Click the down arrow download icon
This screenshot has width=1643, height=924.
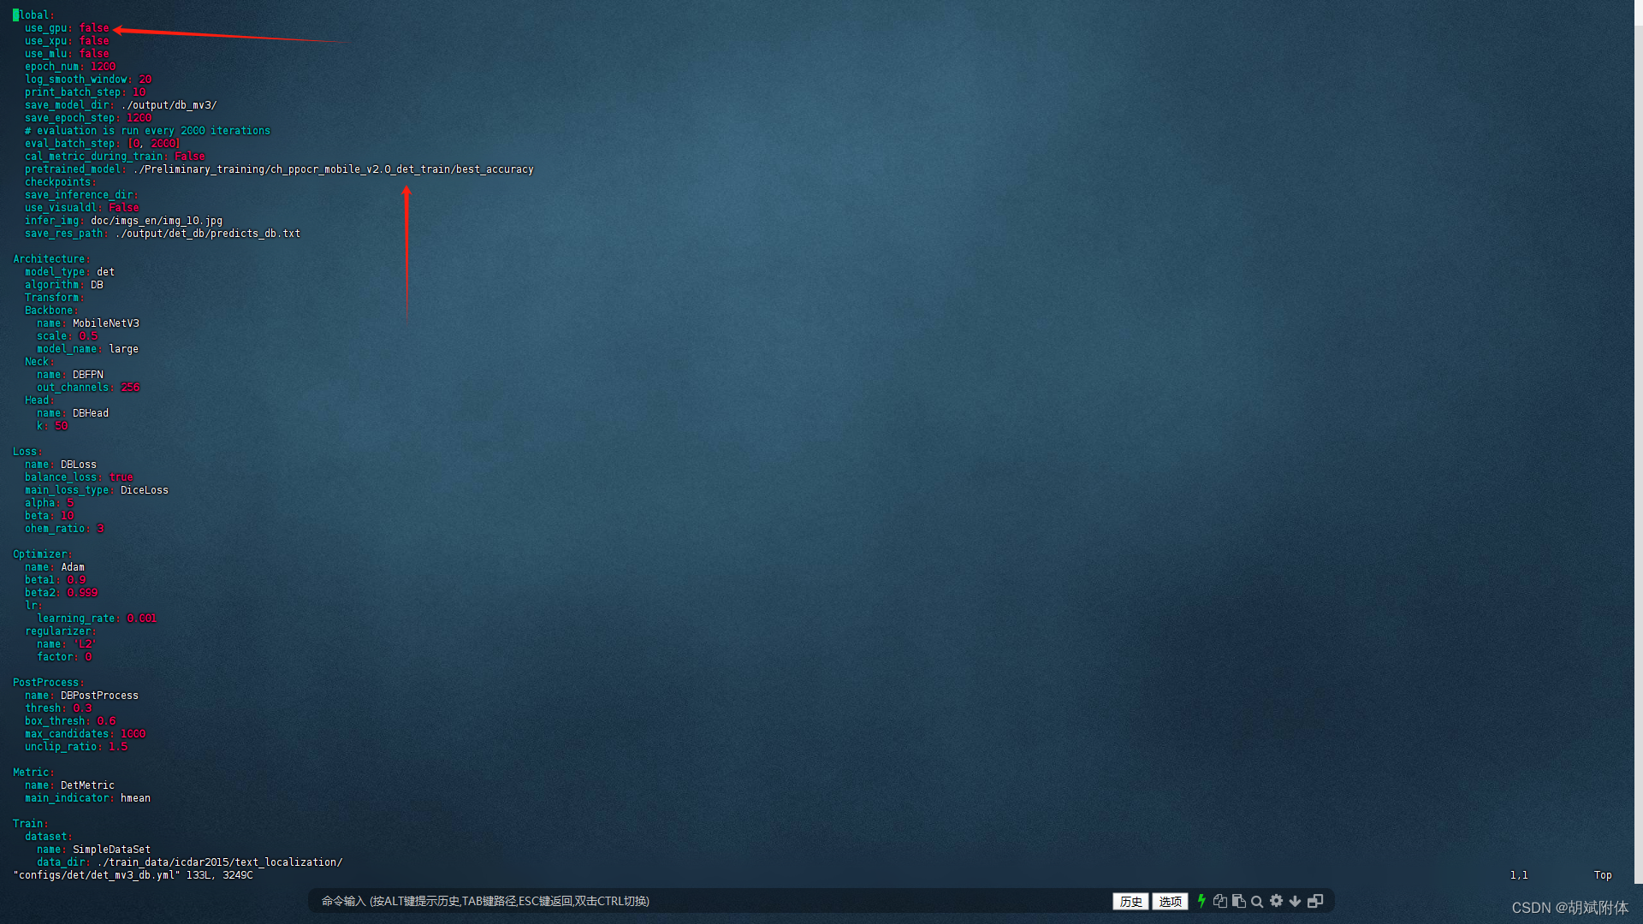tap(1295, 901)
